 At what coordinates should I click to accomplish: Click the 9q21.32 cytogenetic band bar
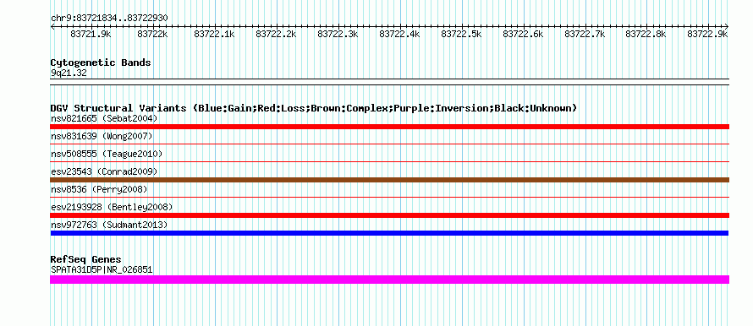[x=389, y=82]
